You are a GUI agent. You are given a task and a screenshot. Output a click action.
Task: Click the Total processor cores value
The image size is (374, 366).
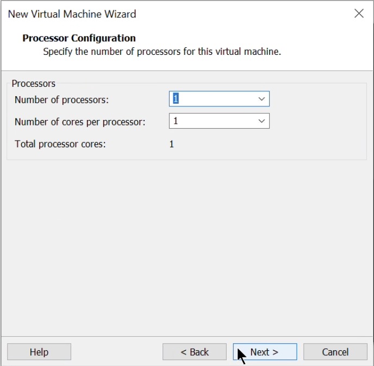tap(172, 144)
